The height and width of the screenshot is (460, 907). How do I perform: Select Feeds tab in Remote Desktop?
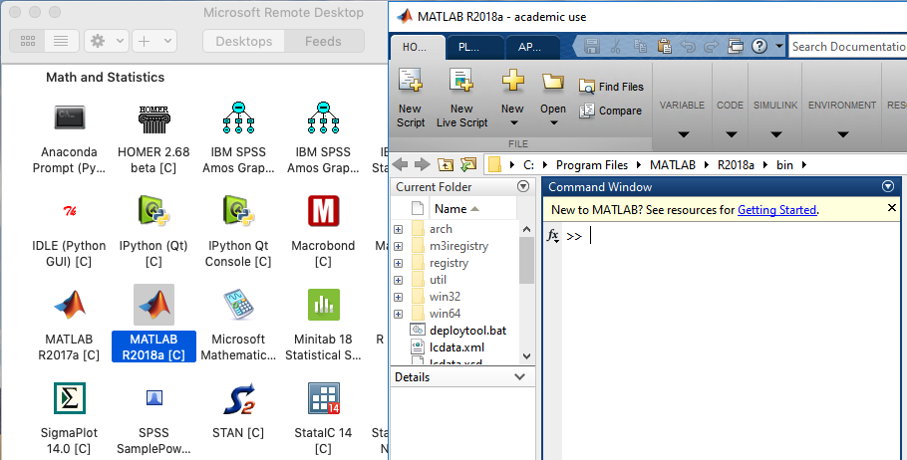(x=323, y=42)
